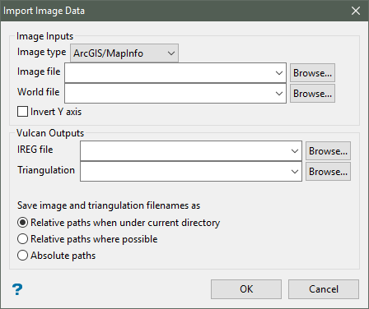This screenshot has height=309, width=369.
Task: Click the blue question mark help icon
Action: tap(17, 289)
